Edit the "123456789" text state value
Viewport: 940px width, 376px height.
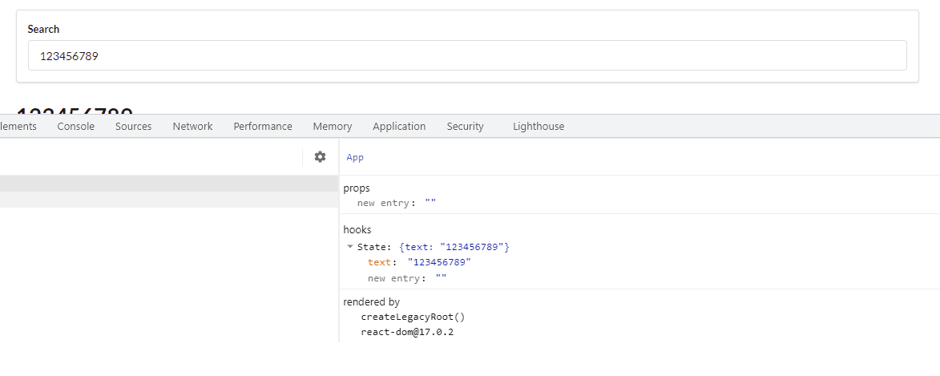click(x=439, y=262)
